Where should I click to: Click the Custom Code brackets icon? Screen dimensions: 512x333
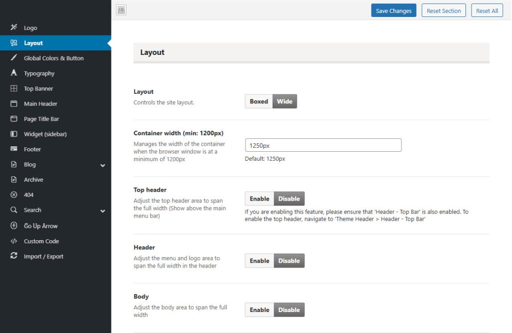tap(14, 241)
